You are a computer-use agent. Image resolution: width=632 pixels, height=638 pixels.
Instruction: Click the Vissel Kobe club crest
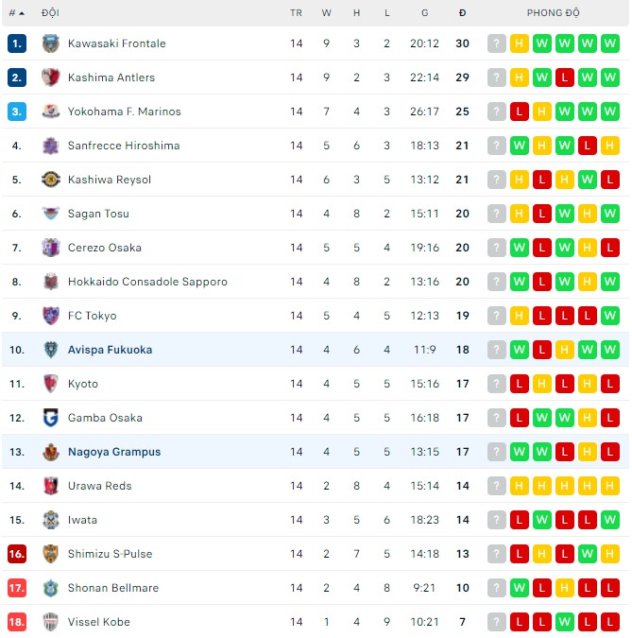point(50,622)
